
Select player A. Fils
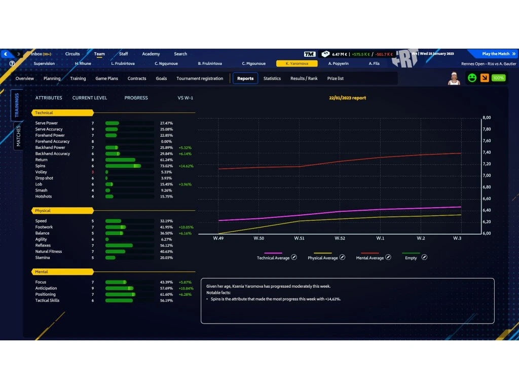tap(374, 63)
